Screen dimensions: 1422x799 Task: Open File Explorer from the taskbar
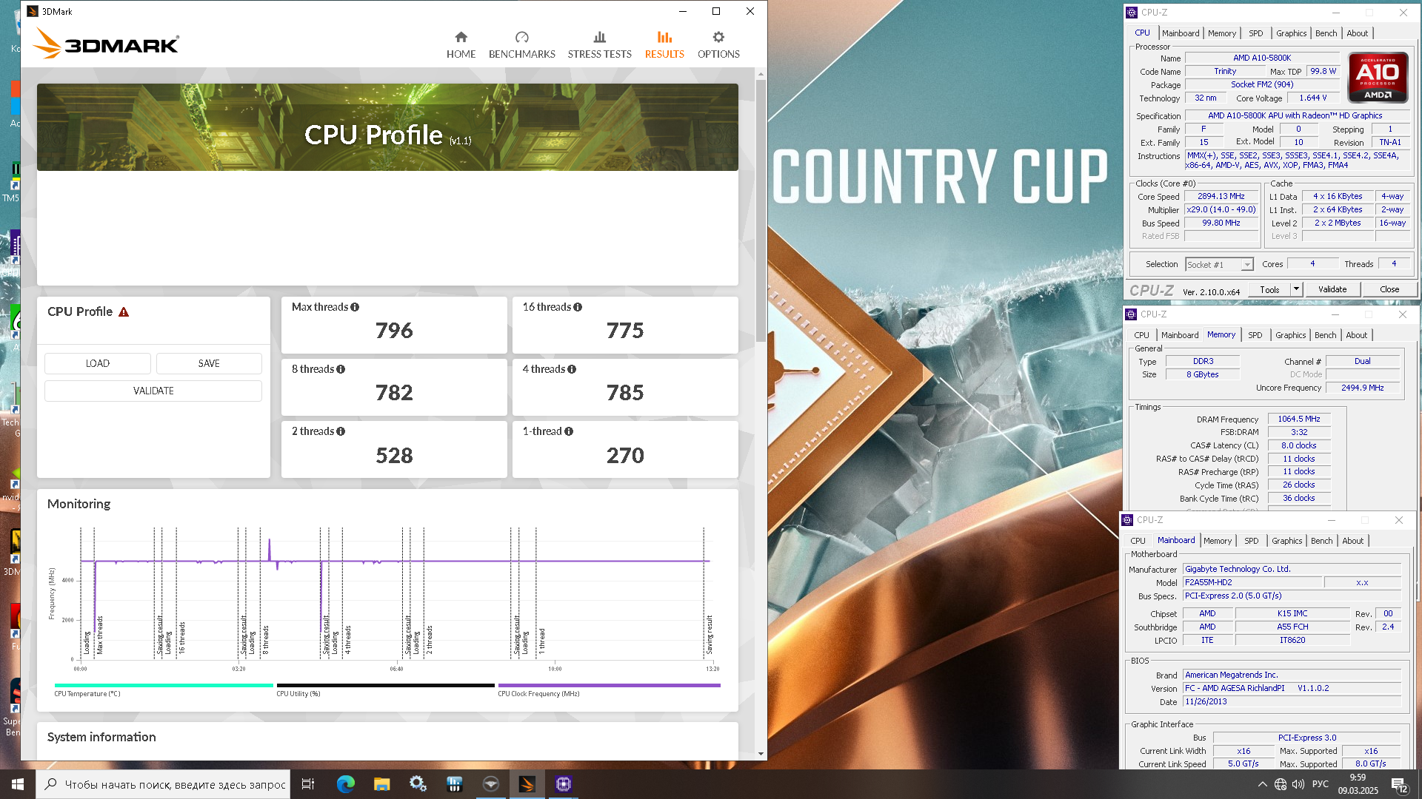(x=382, y=784)
